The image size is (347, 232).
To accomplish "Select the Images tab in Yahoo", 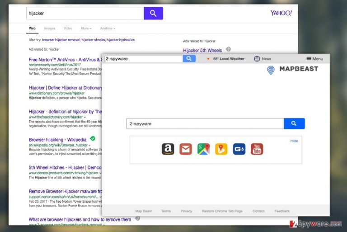I will tap(50, 28).
